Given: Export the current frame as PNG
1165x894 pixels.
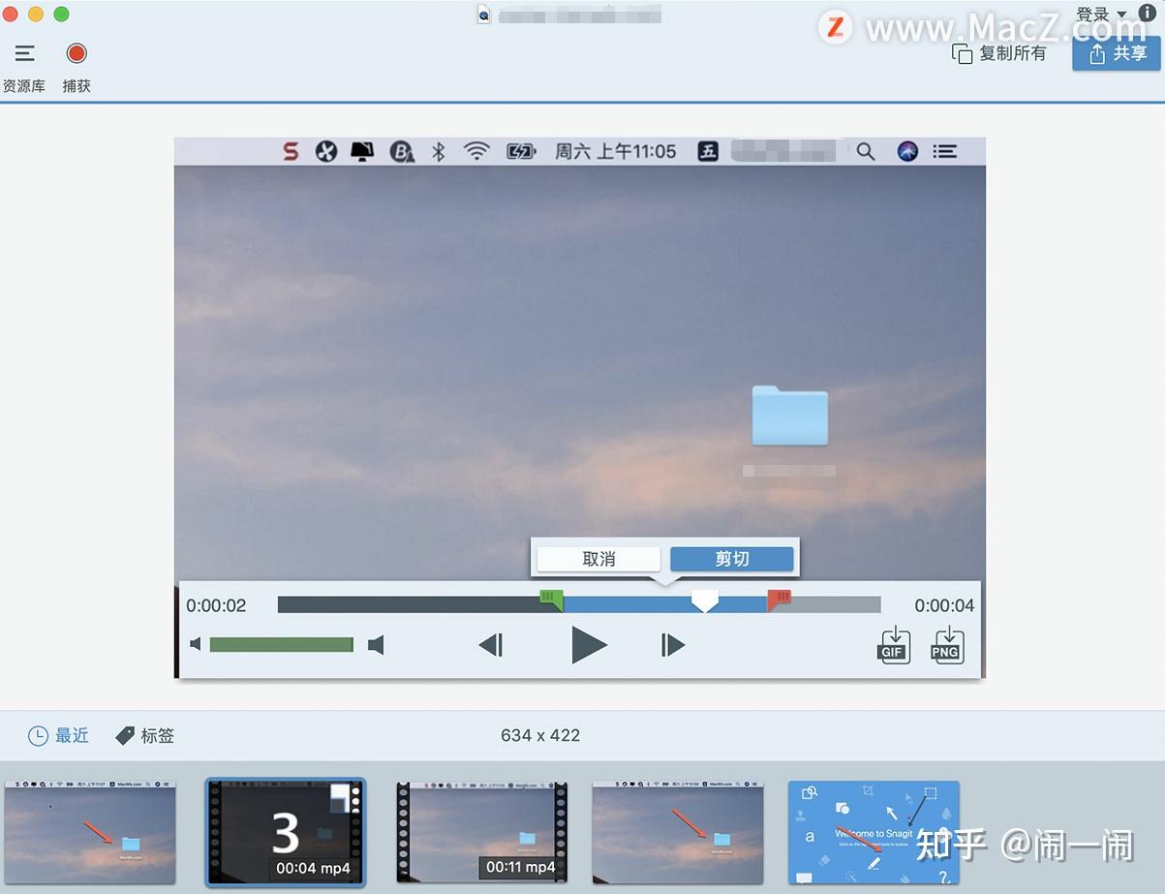Looking at the screenshot, I should (x=946, y=645).
